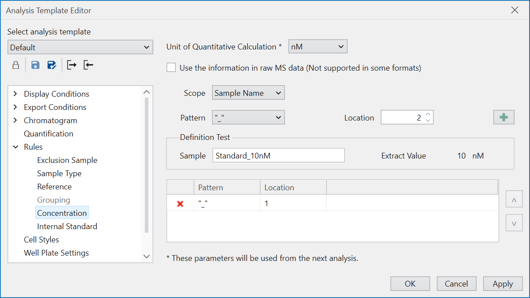Viewport: 530px width, 298px height.
Task: Enable use information in raw MS data
Action: click(171, 68)
